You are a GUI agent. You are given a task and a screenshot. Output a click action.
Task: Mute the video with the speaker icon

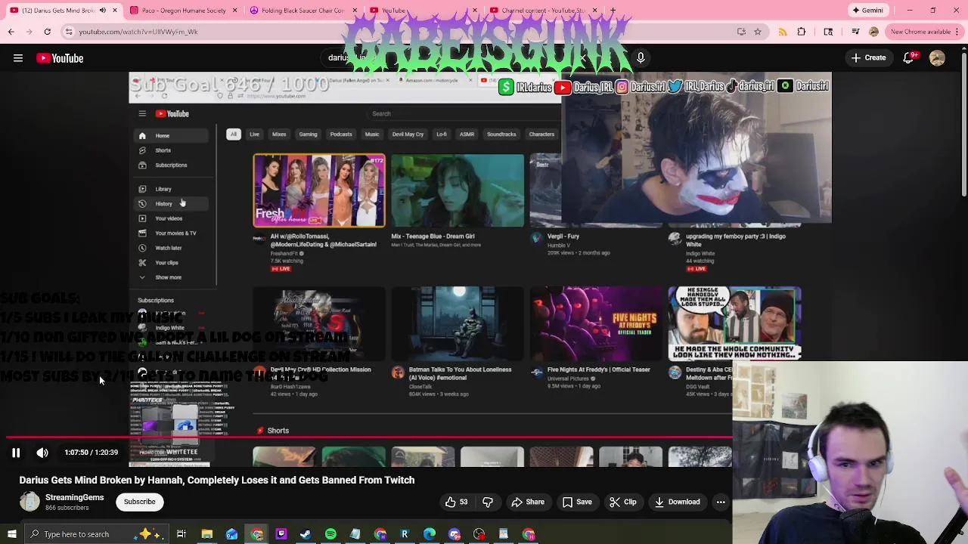click(42, 453)
